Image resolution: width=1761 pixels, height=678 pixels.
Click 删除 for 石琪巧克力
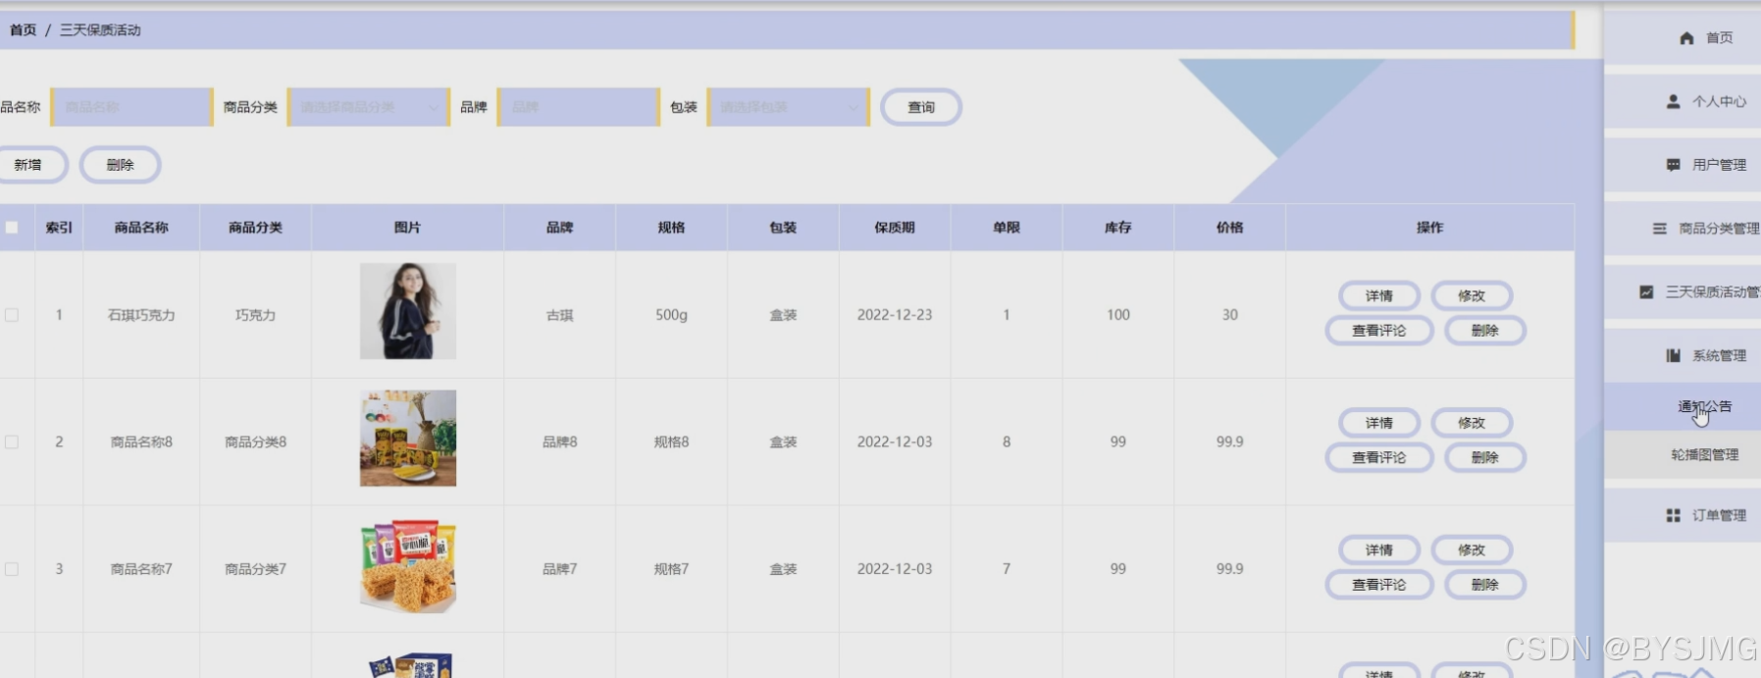pos(1484,331)
